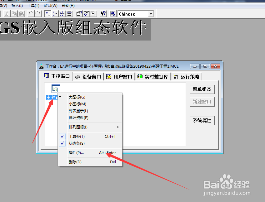Switch to list view in toolbar
Viewport: 265px width, 202px height.
tap(62, 14)
